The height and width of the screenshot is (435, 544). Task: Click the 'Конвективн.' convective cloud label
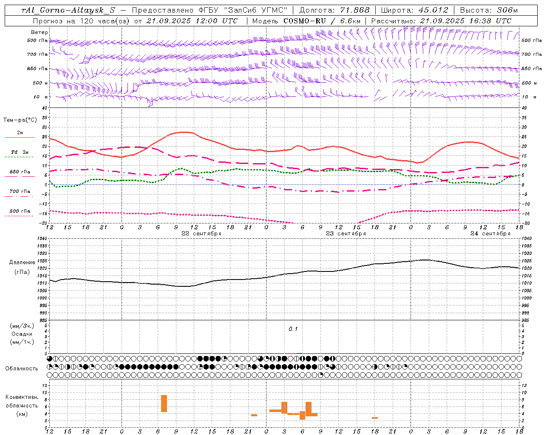(22, 397)
